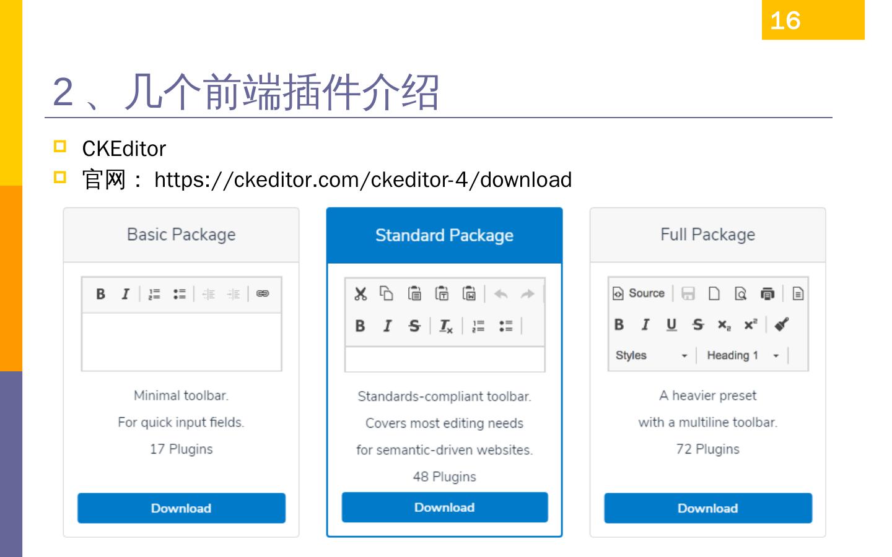Download the Standard Package
The image size is (892, 557).
445,507
